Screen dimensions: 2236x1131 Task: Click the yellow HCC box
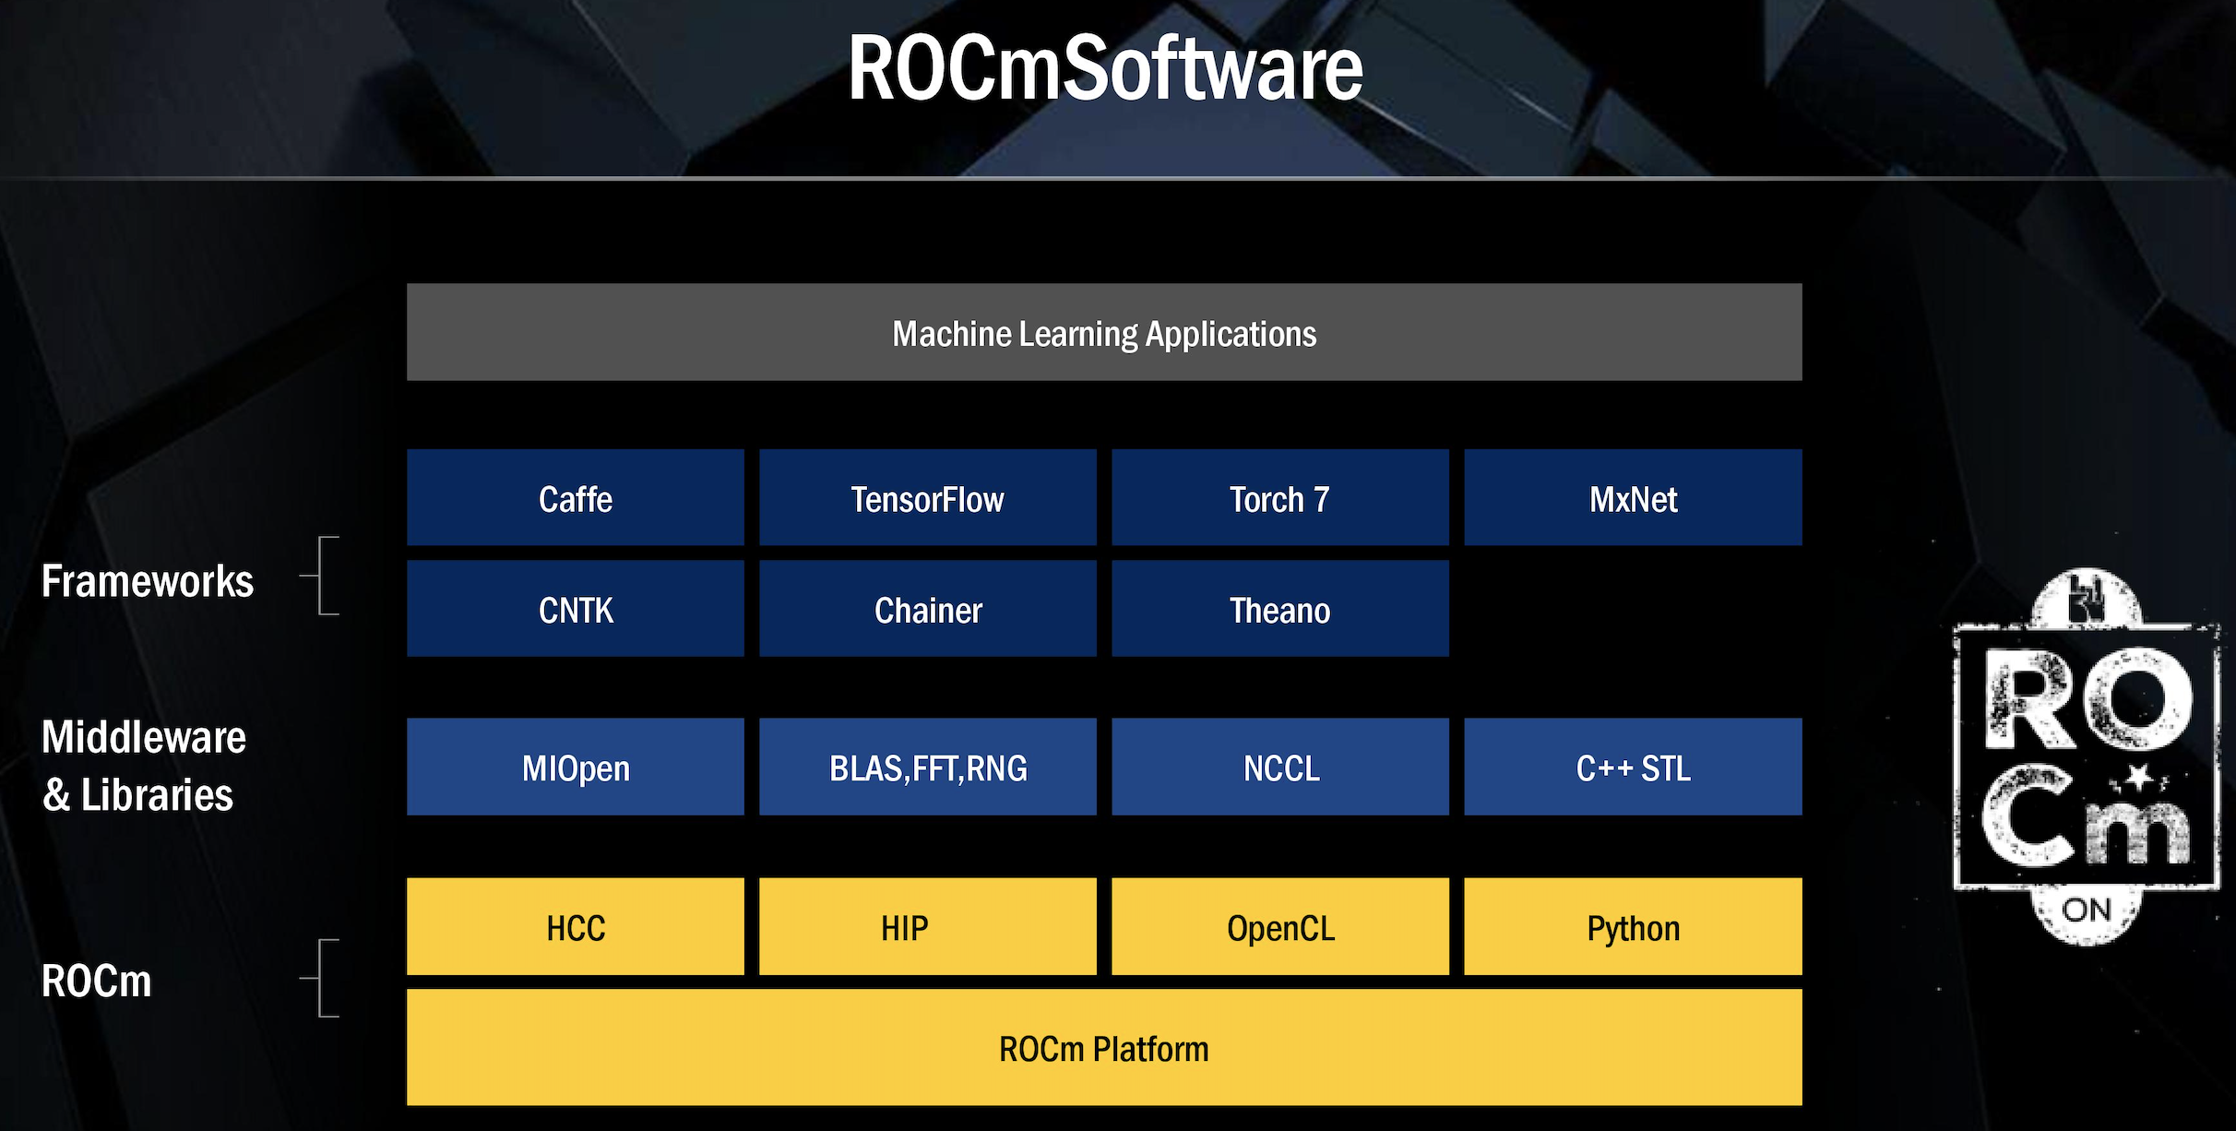[x=576, y=927]
